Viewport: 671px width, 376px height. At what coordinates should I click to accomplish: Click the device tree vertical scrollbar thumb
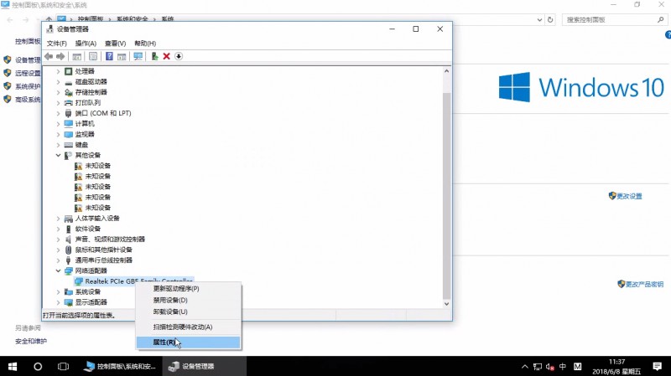(447, 196)
